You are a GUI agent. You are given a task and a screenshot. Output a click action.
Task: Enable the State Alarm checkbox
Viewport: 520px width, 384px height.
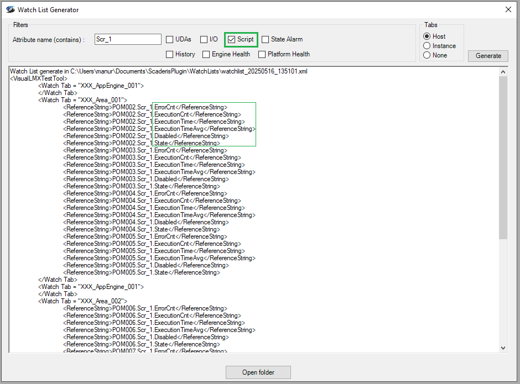[266, 39]
